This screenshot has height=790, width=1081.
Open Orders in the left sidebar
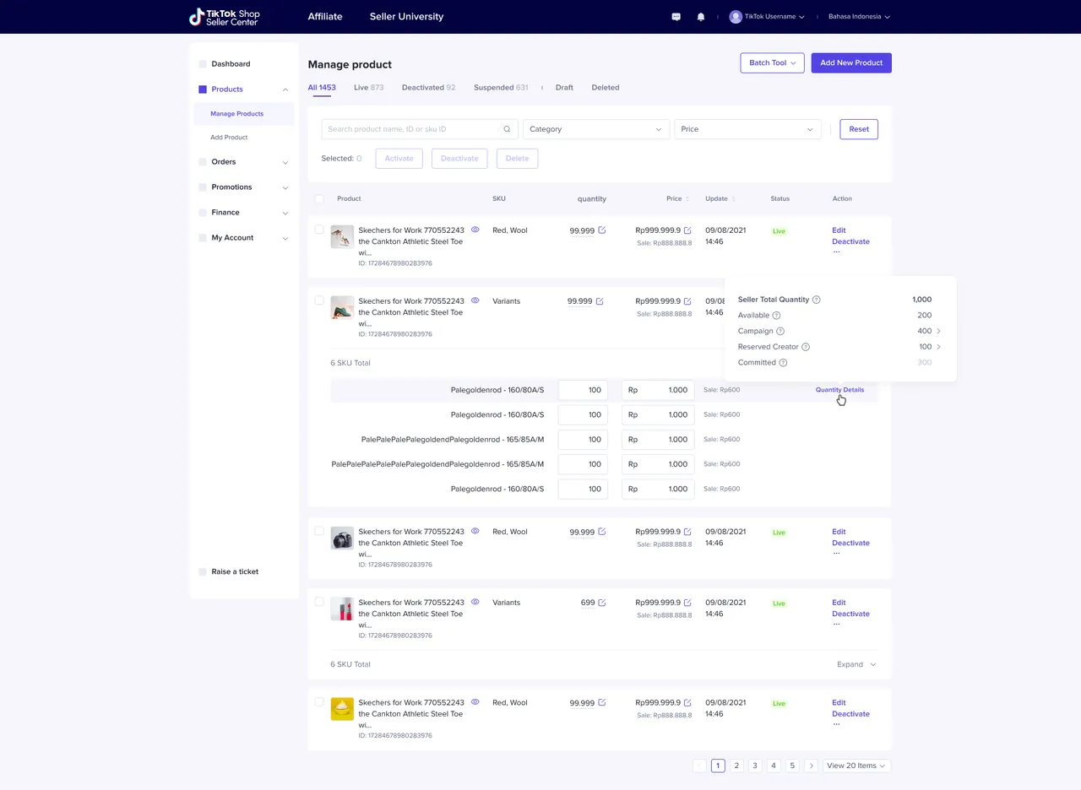coord(224,162)
